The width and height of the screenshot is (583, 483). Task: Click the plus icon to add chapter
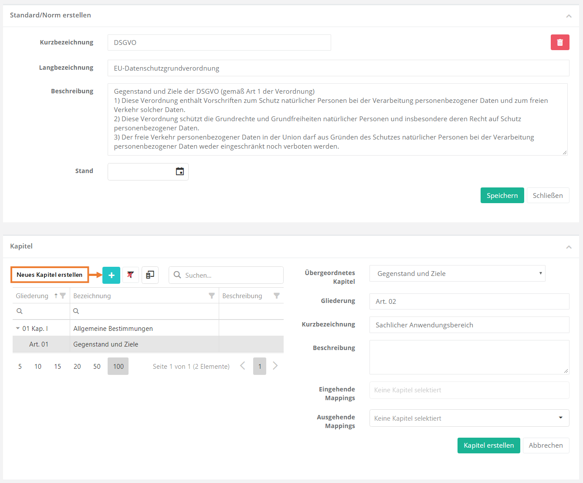tap(111, 275)
